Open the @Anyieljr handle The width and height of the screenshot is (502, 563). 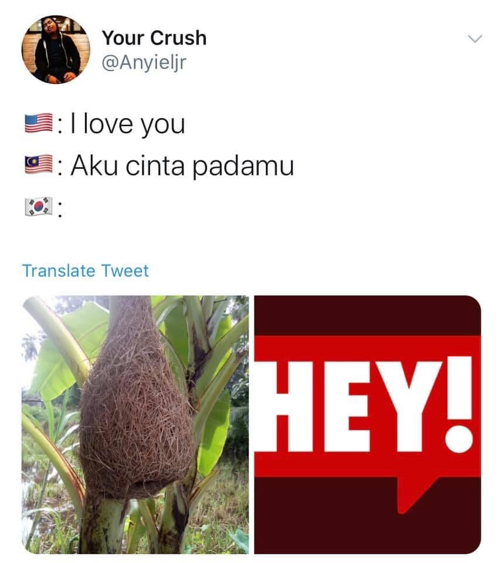(144, 63)
